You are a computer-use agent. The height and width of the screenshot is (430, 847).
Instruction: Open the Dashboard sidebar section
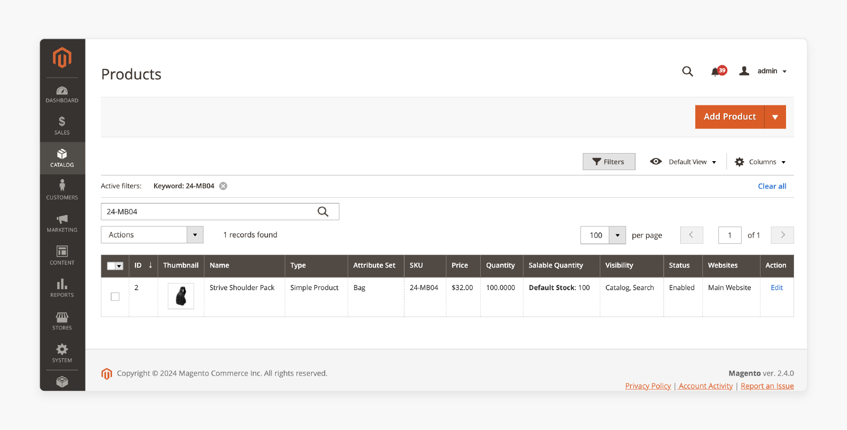62,95
